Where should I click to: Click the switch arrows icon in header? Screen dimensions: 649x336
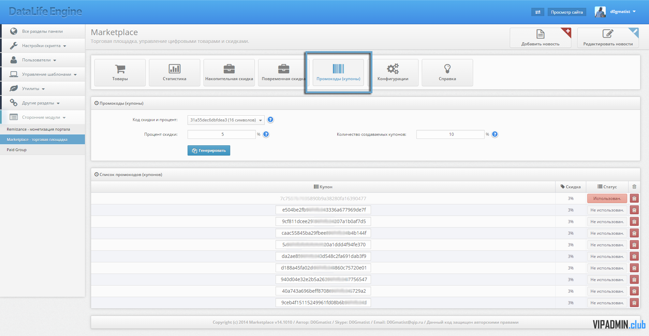(x=538, y=12)
